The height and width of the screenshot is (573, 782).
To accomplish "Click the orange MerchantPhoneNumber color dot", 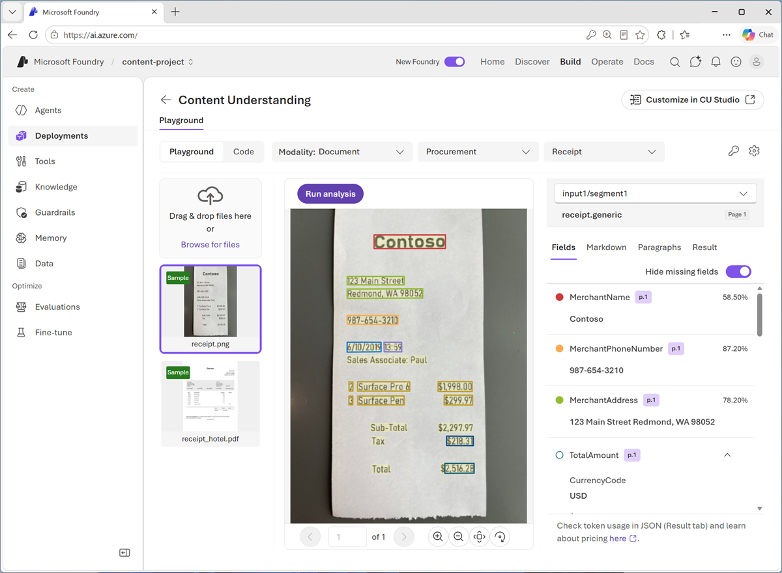I will click(559, 348).
